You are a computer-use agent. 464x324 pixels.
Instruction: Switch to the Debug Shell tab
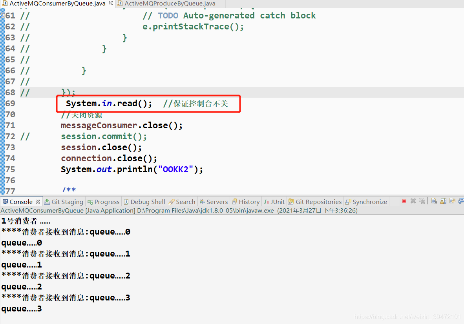pyautogui.click(x=144, y=202)
